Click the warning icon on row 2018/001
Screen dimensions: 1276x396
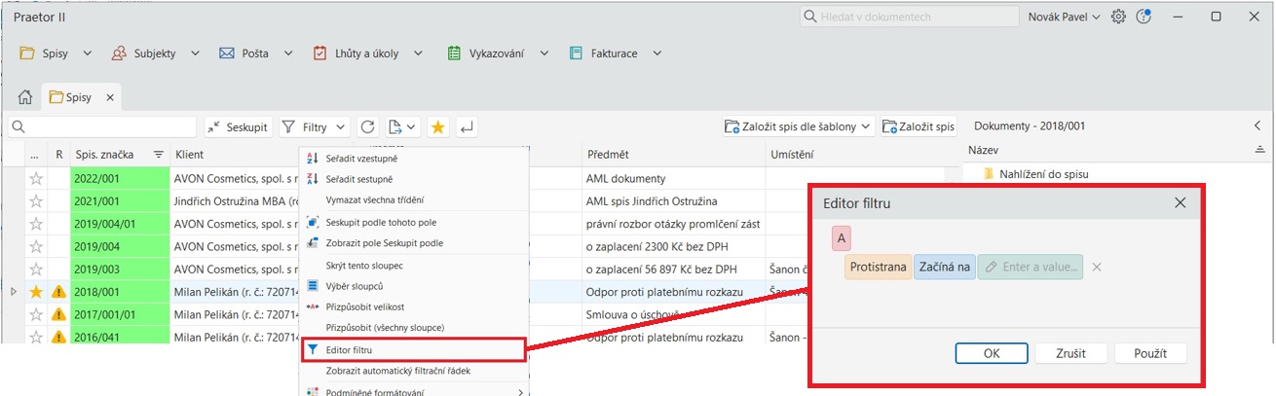(58, 291)
